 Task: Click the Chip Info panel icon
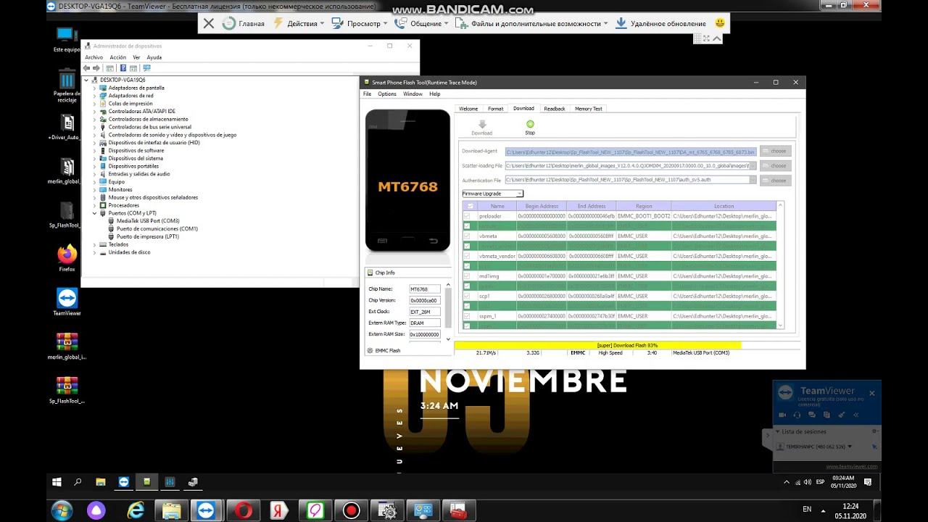pyautogui.click(x=370, y=273)
